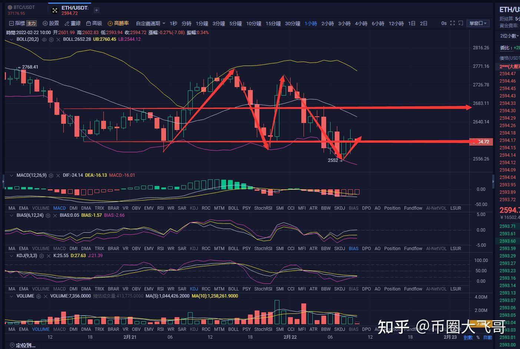Close the KDJ(9,3,3) indicator panel
The width and height of the screenshot is (520, 349).
pos(48,256)
